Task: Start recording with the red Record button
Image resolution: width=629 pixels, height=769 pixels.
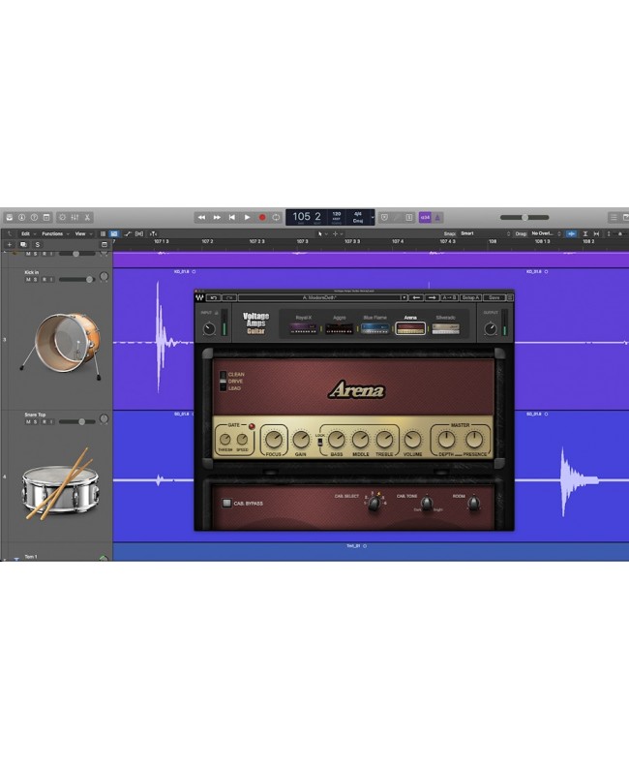Action: point(262,217)
